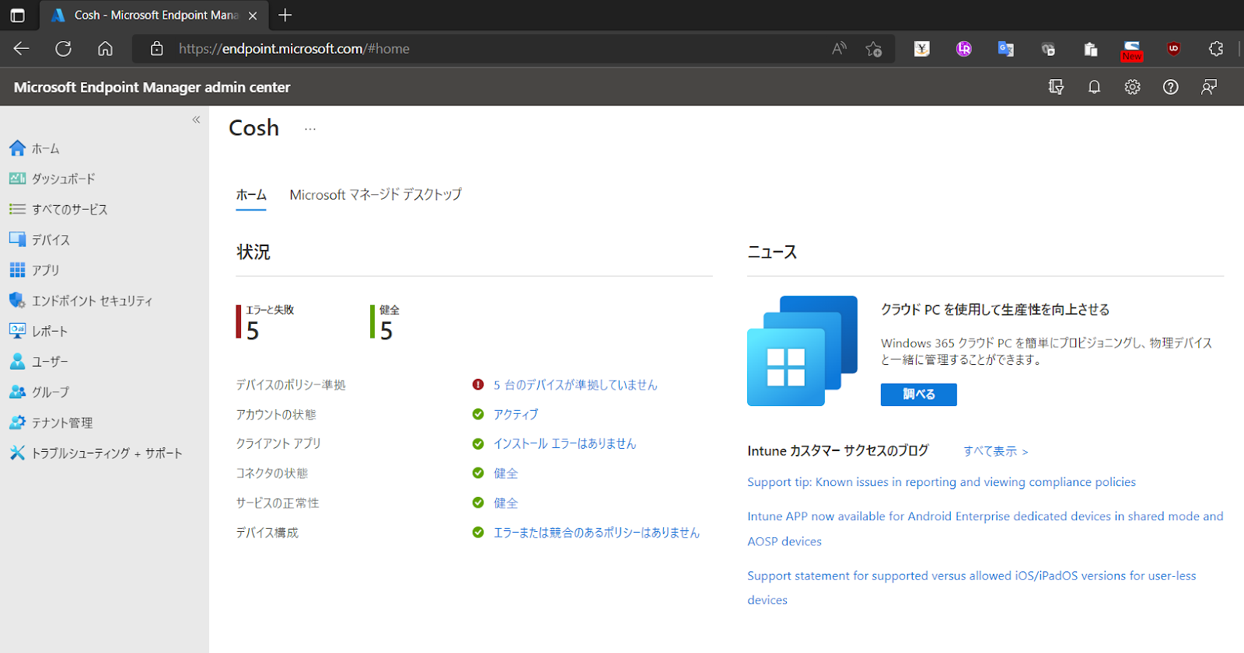The height and width of the screenshot is (653, 1244).
Task: Open the help question mark
Action: [1170, 87]
